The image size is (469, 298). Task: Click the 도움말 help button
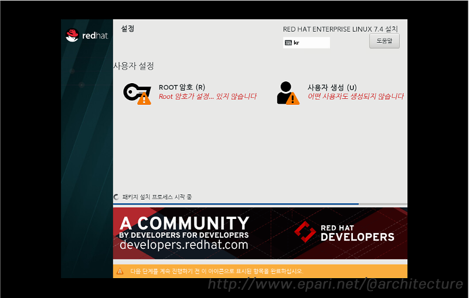(385, 41)
